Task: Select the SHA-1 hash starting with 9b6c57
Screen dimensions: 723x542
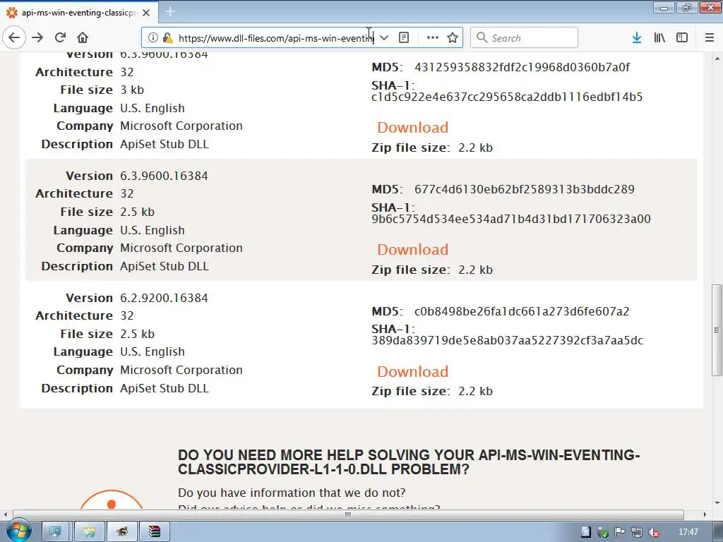Action: 511,219
